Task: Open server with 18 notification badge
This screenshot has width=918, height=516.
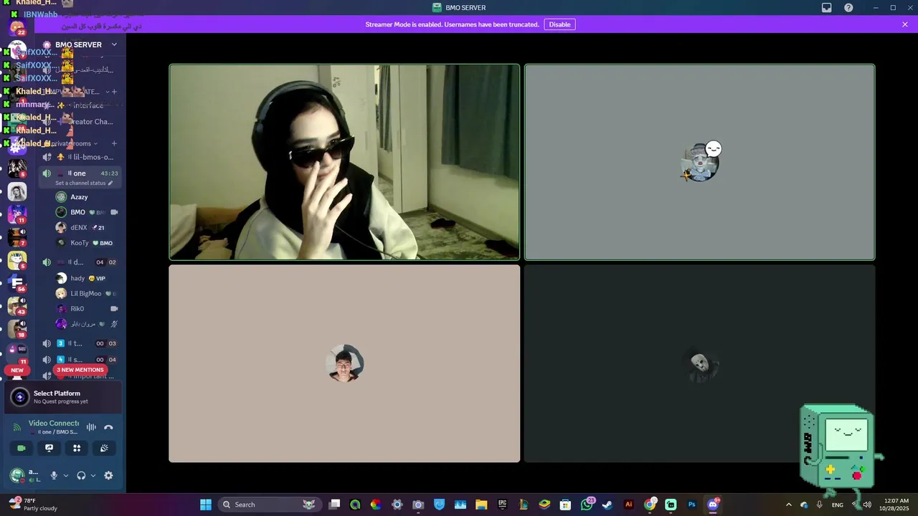Action: pos(17,329)
